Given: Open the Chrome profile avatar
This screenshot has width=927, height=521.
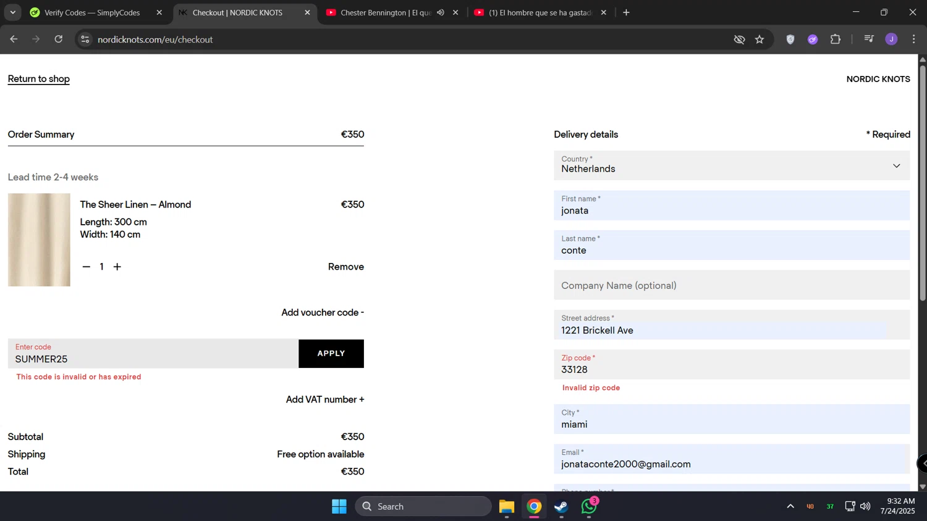Looking at the screenshot, I should (x=891, y=40).
